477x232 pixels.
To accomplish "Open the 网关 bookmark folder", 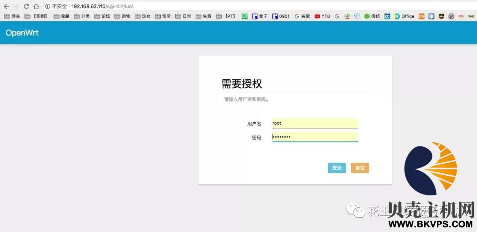I will (x=12, y=16).
